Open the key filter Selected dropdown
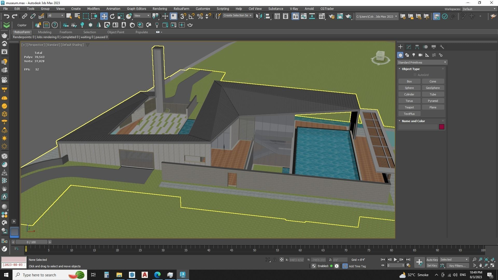Image resolution: width=498 pixels, height=280 pixels. [x=454, y=260]
